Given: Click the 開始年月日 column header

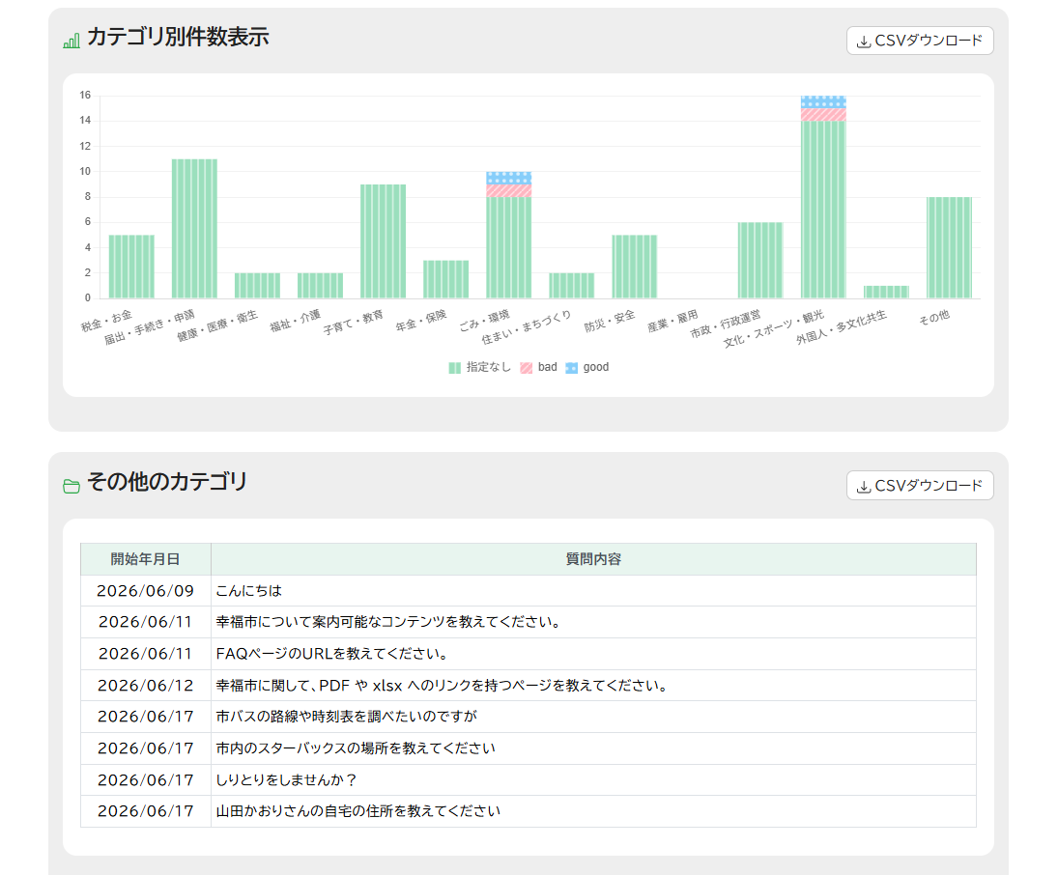Looking at the screenshot, I should (146, 559).
